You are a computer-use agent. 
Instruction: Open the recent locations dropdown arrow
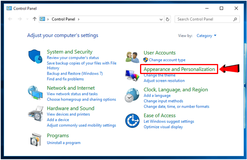click(27, 19)
